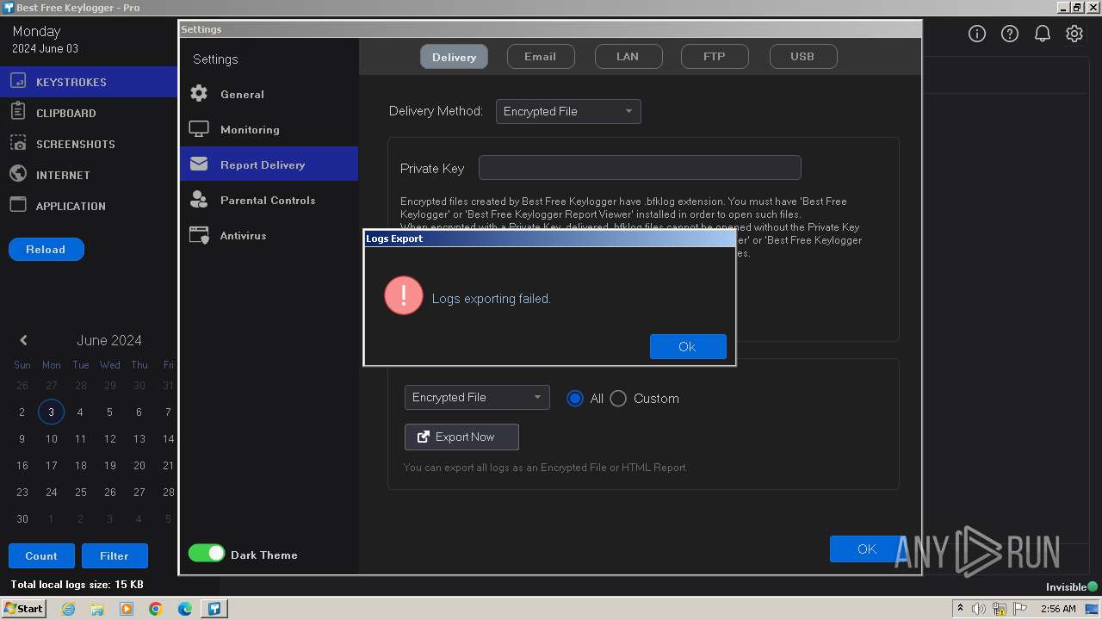1102x620 pixels.
Task: Click the Export Now button
Action: (461, 437)
